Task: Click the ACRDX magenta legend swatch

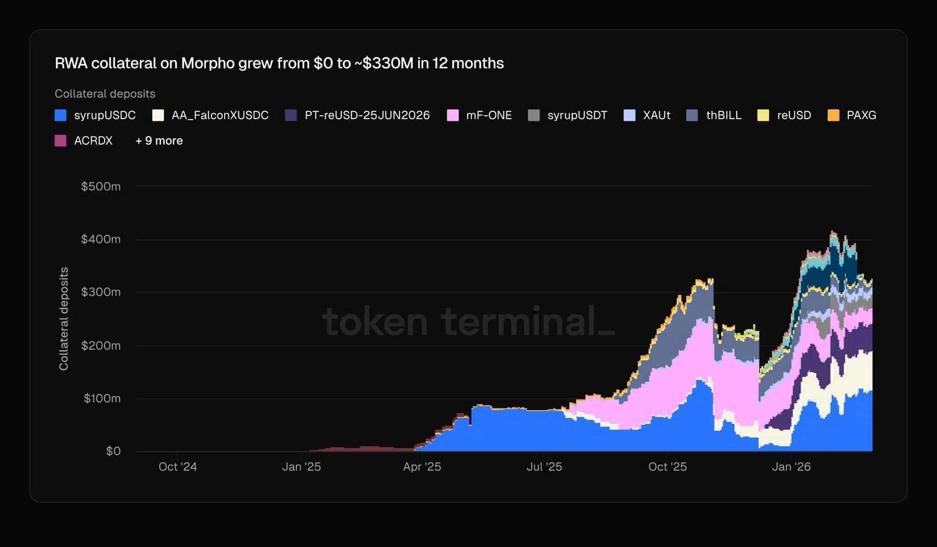Action: tap(60, 141)
